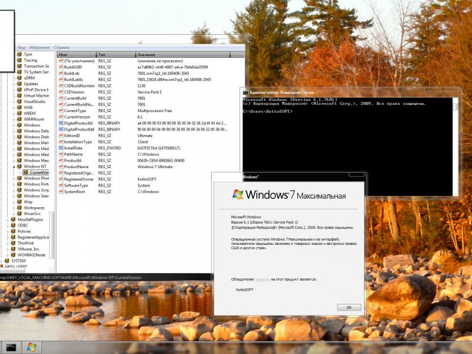Select the (По умолчанию) default value row
This screenshot has width=472, height=354.
pos(143,61)
